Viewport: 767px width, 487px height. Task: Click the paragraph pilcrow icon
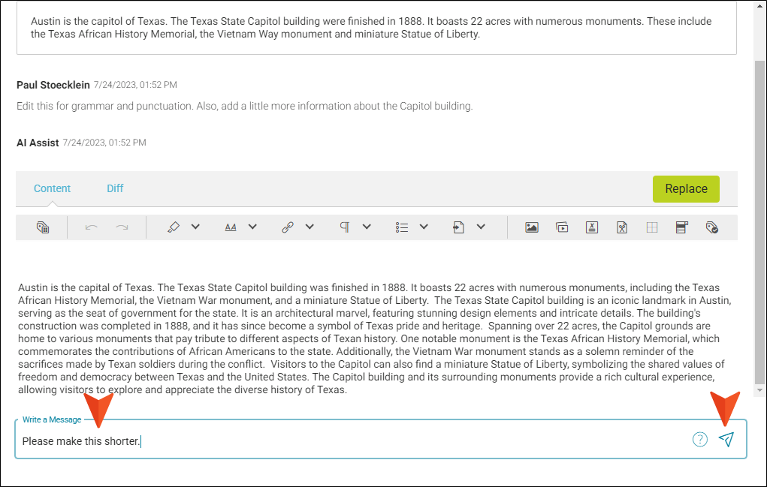click(344, 227)
